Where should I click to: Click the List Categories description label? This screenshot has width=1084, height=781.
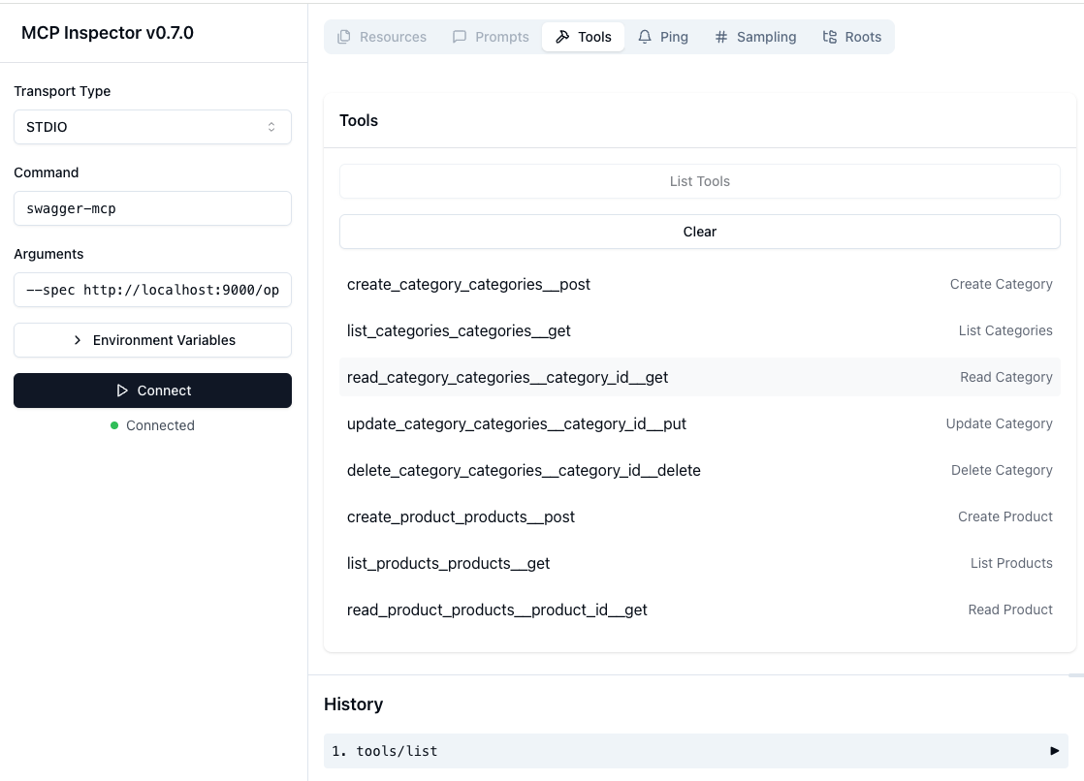[x=1005, y=330]
